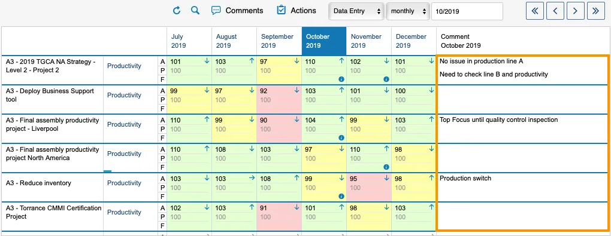Click down arrow in Torrance September 91 cell
The height and width of the screenshot is (236, 611).
click(x=297, y=207)
